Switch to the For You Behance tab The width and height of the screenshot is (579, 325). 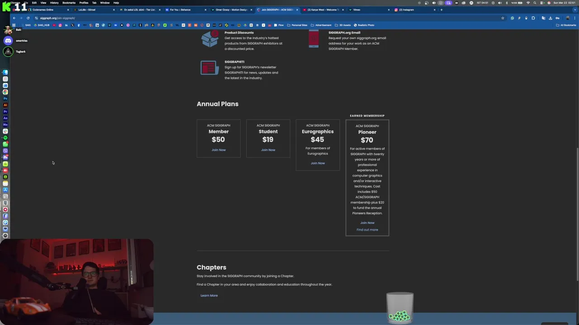coord(185,9)
